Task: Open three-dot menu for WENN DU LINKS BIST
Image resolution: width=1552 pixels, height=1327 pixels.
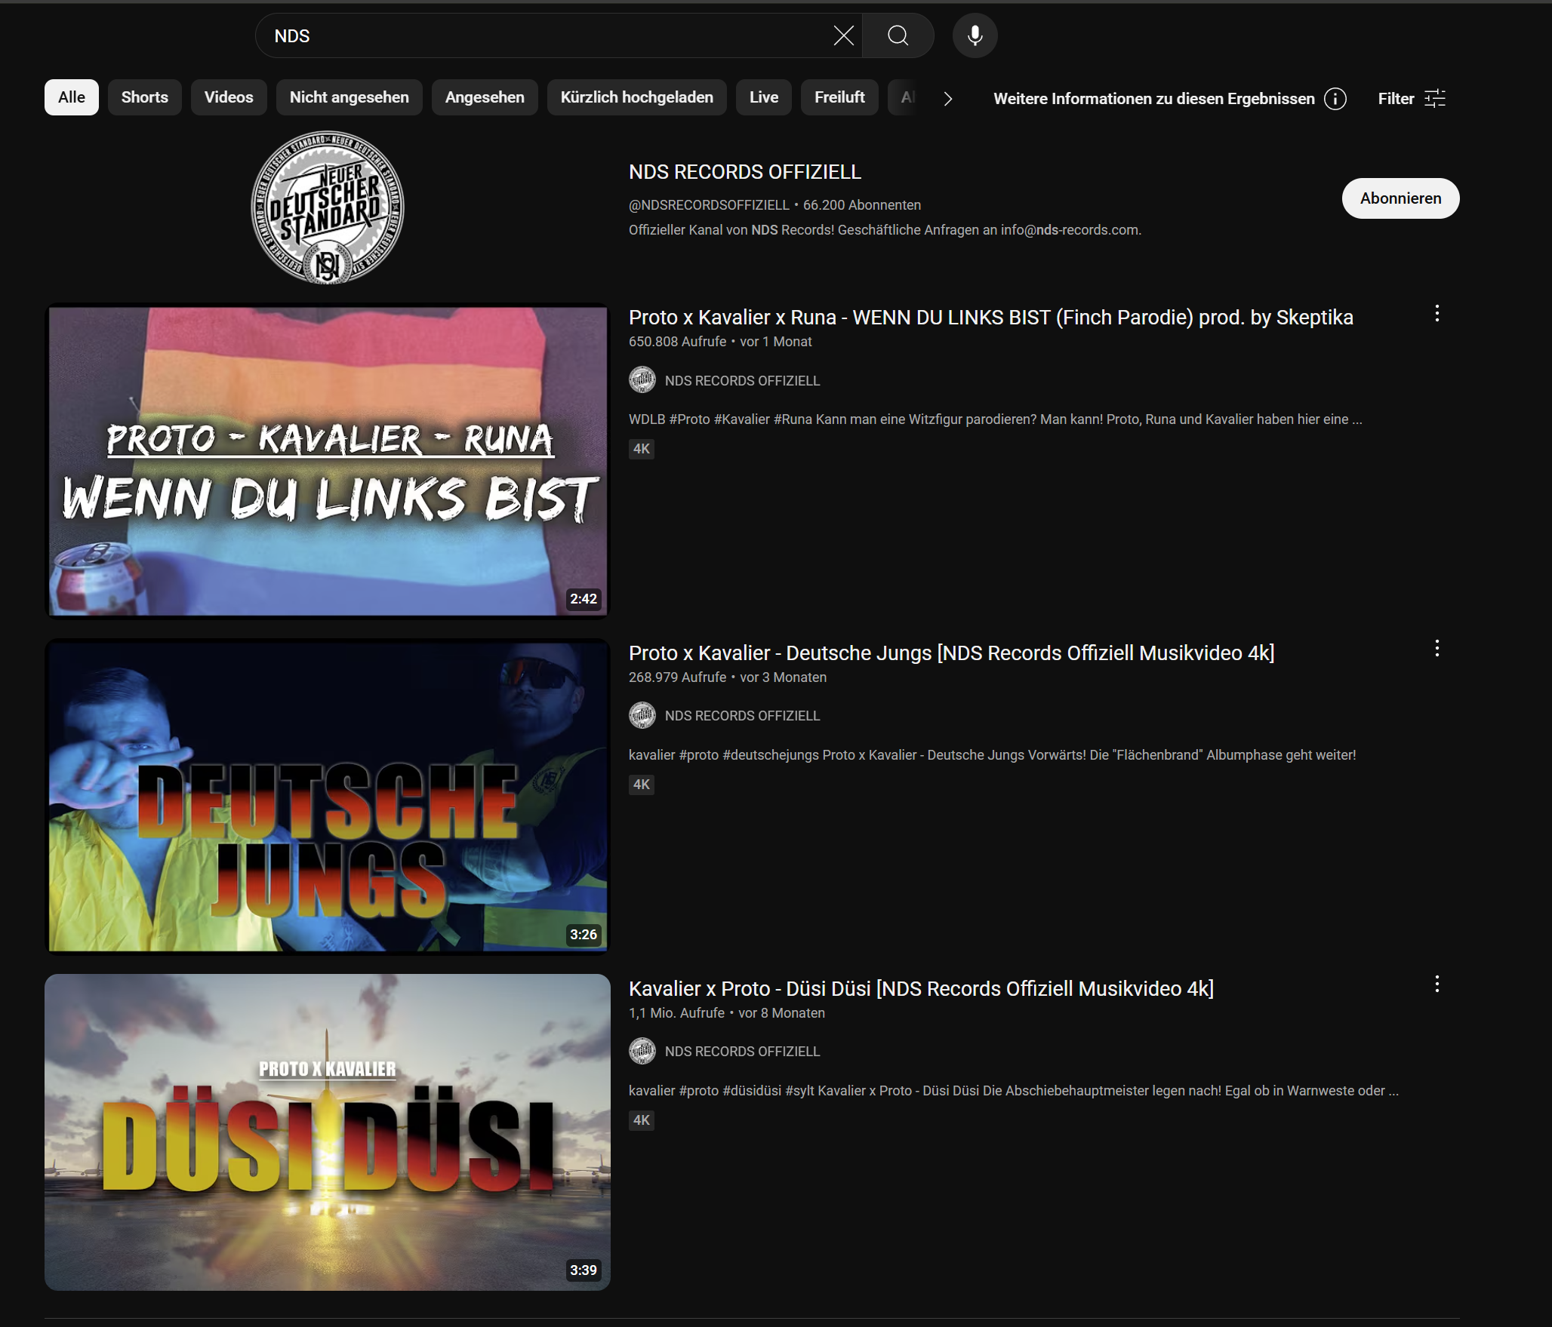Action: [x=1437, y=314]
